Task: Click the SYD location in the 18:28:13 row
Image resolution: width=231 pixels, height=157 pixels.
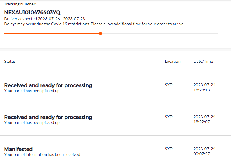Action: [x=169, y=85]
